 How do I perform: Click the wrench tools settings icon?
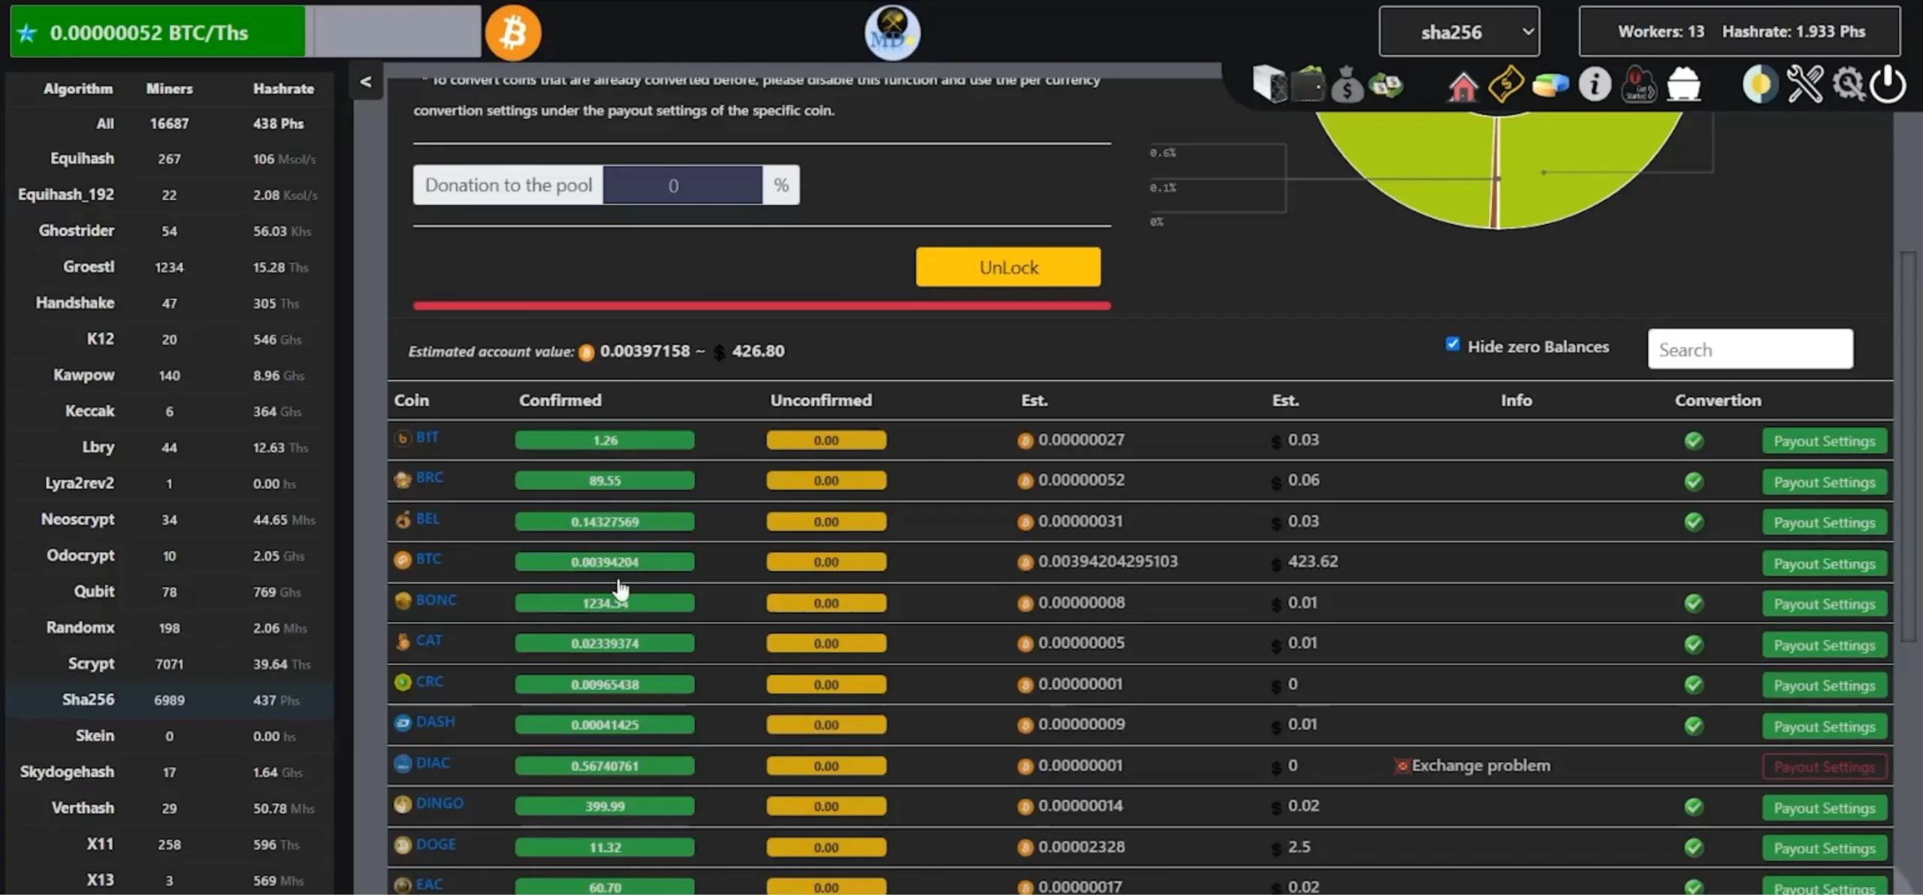1806,83
